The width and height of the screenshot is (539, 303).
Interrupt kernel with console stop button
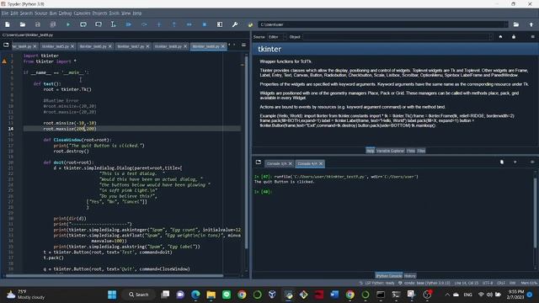[515, 162]
